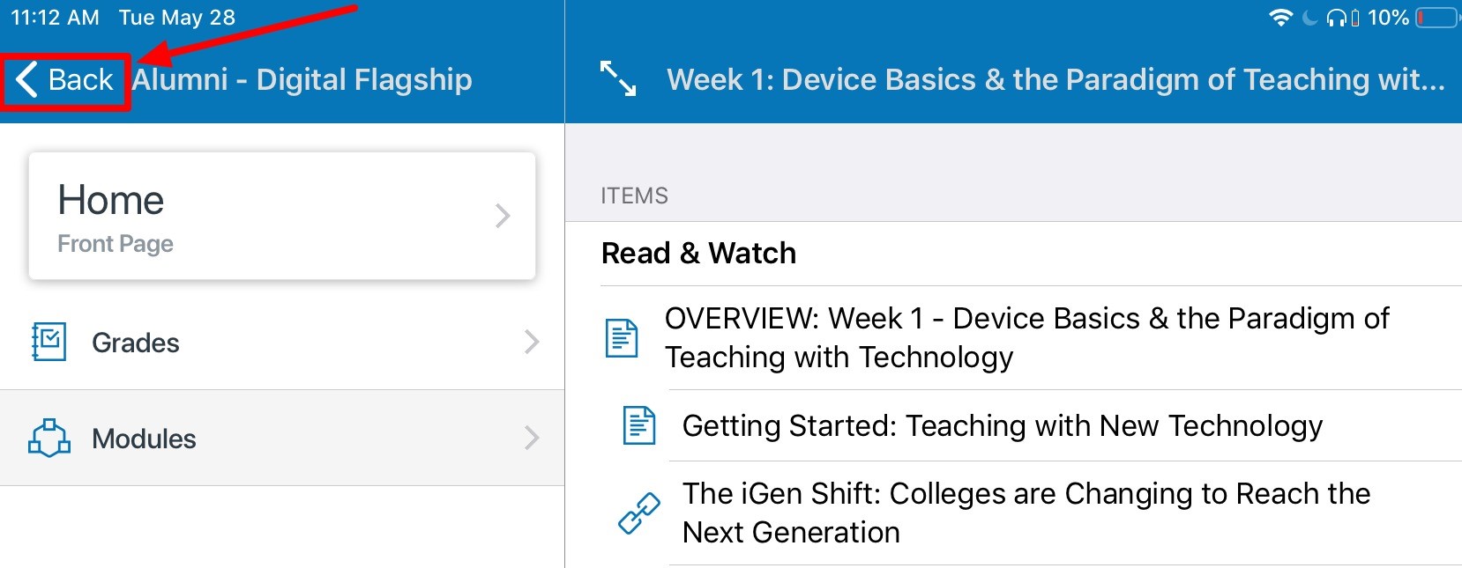
Task: Expand Modules using its chevron arrow
Action: (529, 438)
